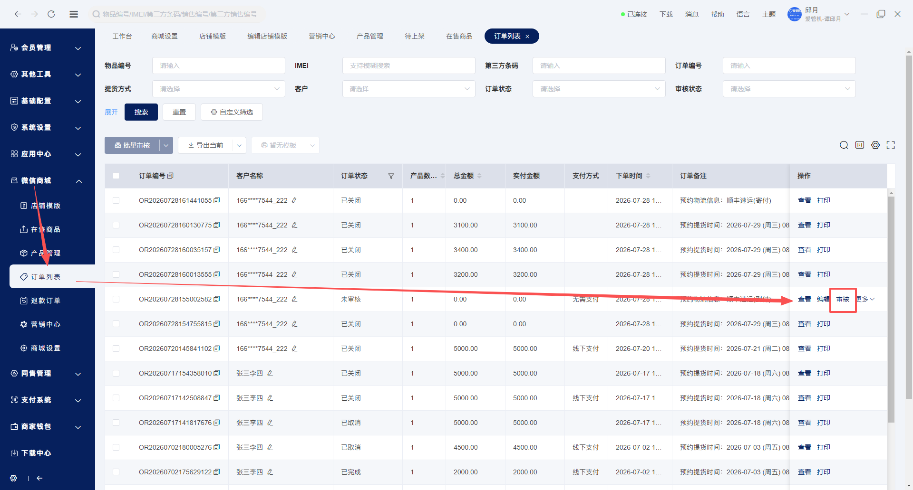Click user avatar 邱月

point(795,14)
